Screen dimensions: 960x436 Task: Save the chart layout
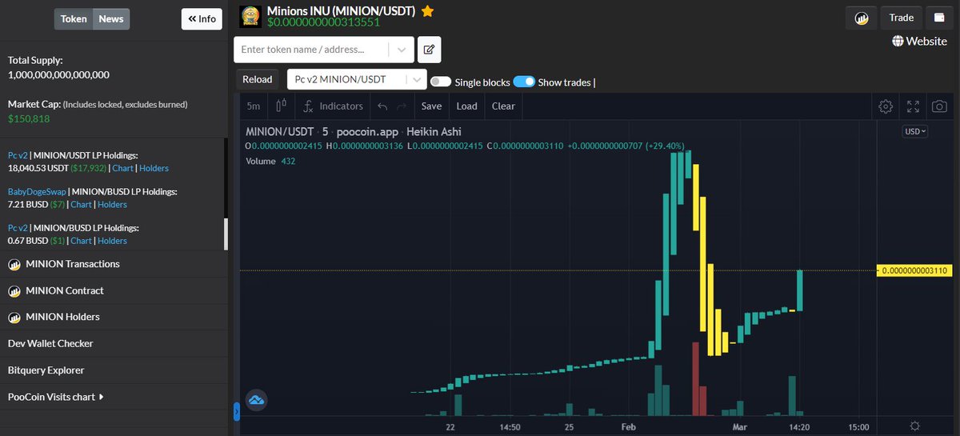pyautogui.click(x=431, y=106)
